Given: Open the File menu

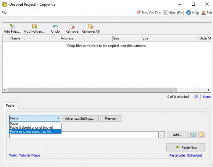Looking at the screenshot, I should (4, 13).
